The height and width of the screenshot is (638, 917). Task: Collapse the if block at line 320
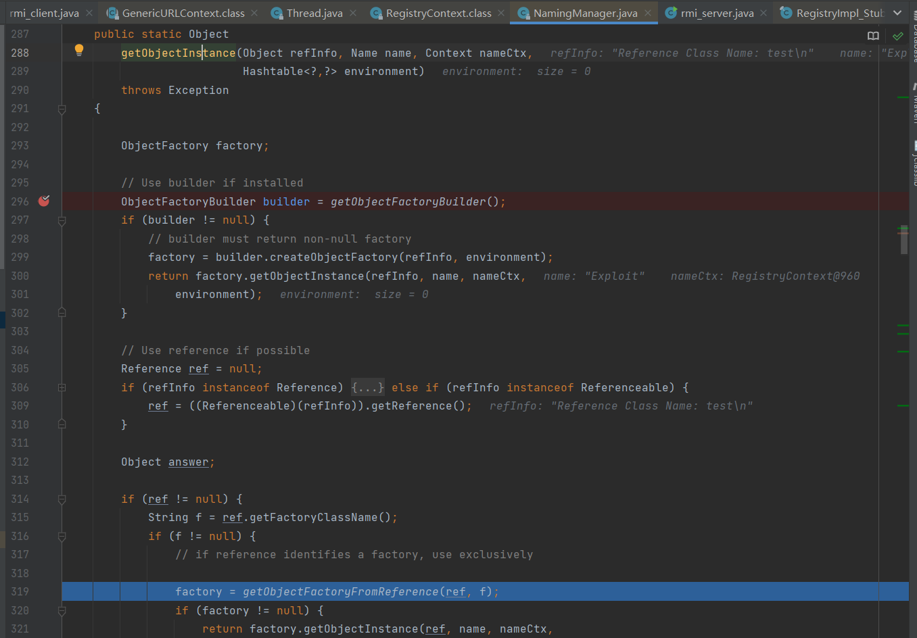[62, 610]
